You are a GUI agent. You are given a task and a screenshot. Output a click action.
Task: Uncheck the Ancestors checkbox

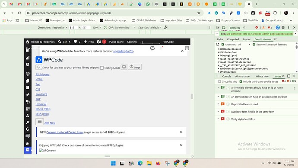coord(223,44)
